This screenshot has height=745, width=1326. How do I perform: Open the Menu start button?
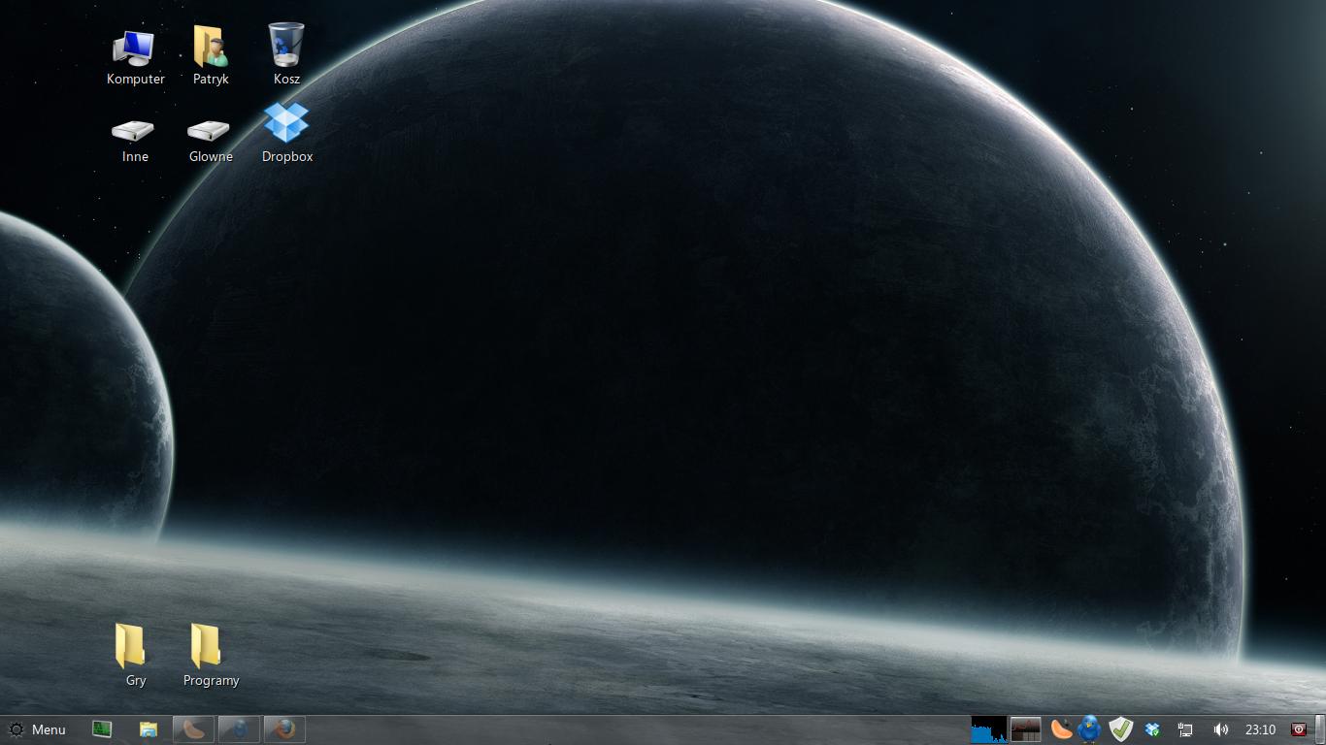(37, 729)
